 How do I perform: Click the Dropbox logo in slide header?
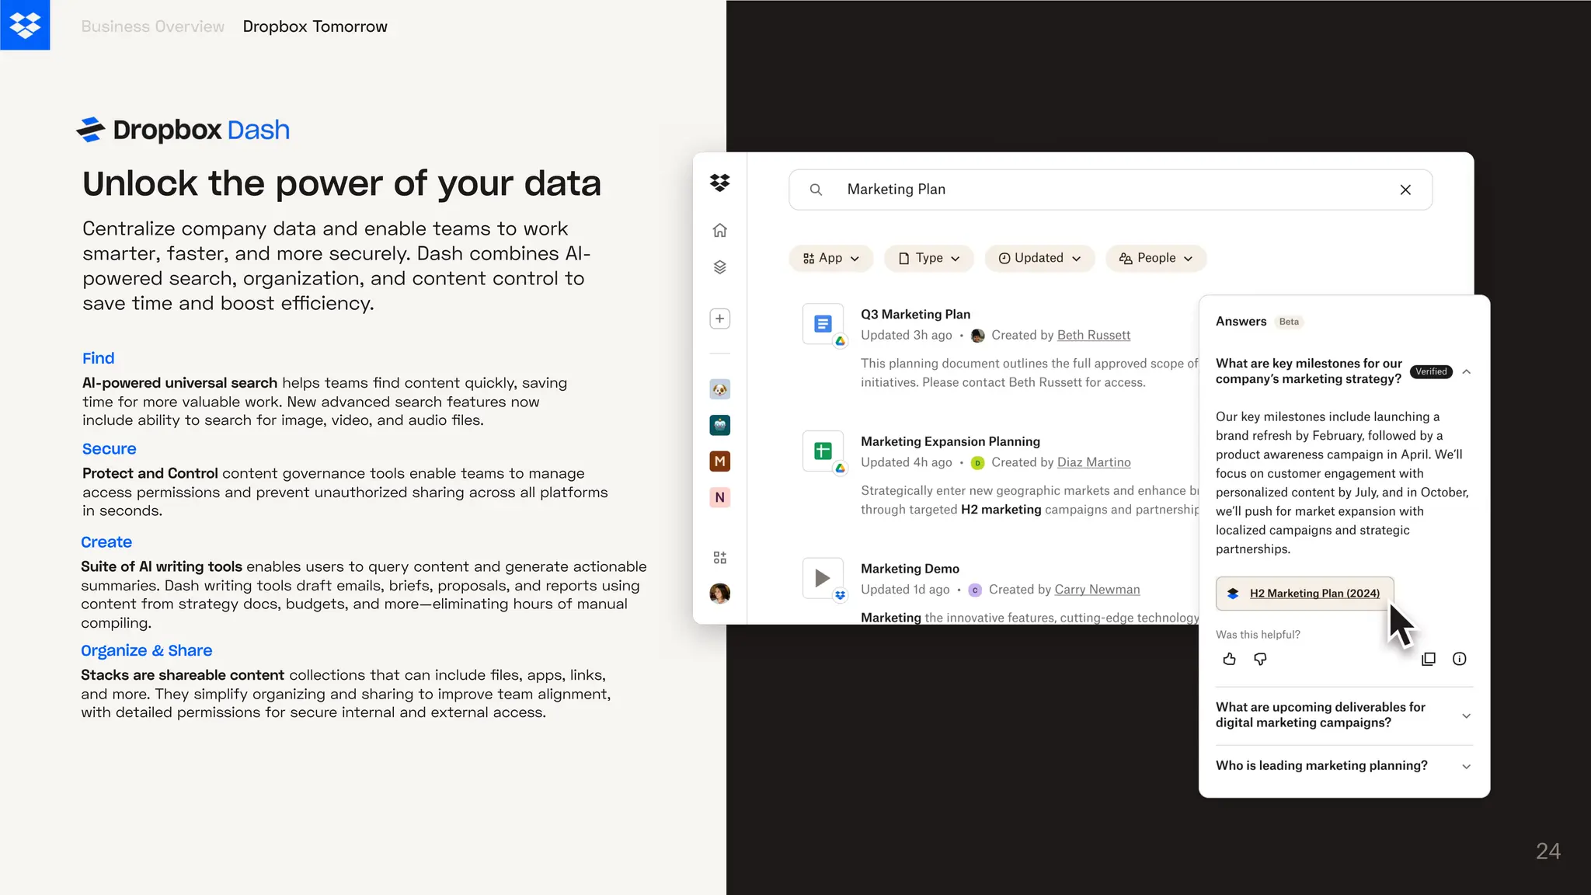pyautogui.click(x=25, y=25)
